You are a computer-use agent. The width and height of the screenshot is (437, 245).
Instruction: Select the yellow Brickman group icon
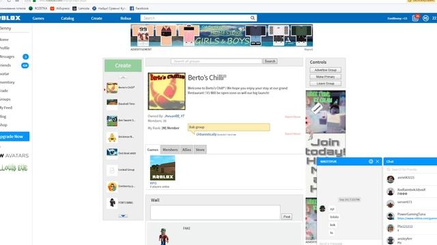112,137
